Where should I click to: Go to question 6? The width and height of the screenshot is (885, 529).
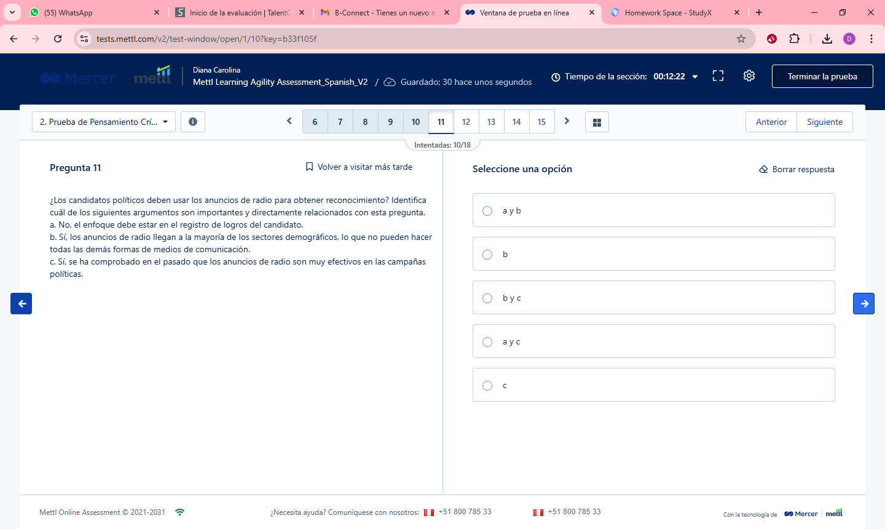click(315, 122)
